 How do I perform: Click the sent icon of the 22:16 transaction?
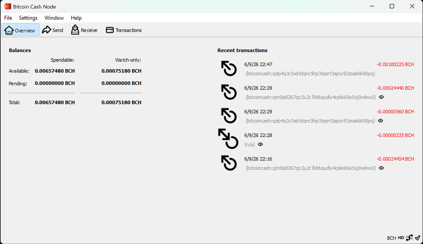[229, 163]
